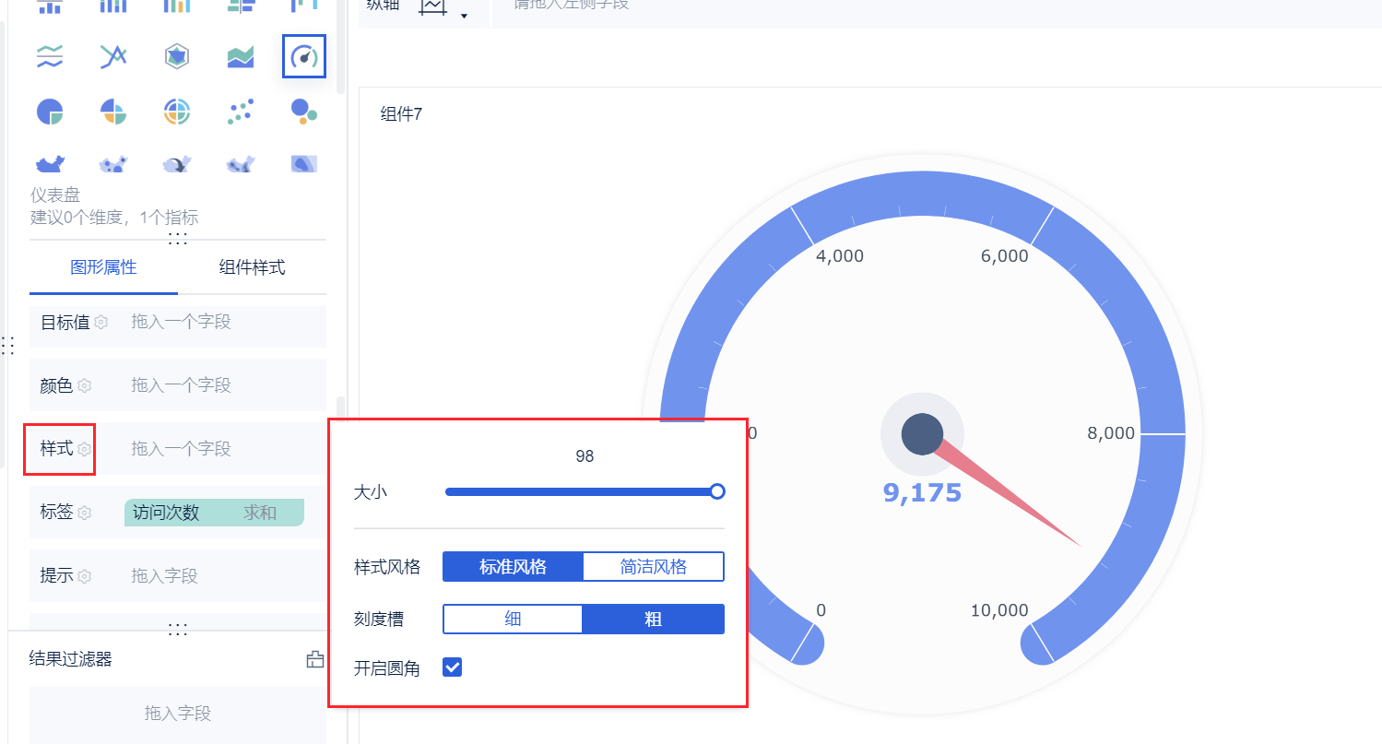The image size is (1382, 744).
Task: Click the 组件7 component title
Action: coord(402,114)
